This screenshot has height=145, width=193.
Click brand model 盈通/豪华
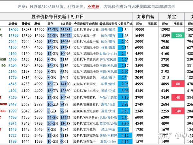[108, 78]
